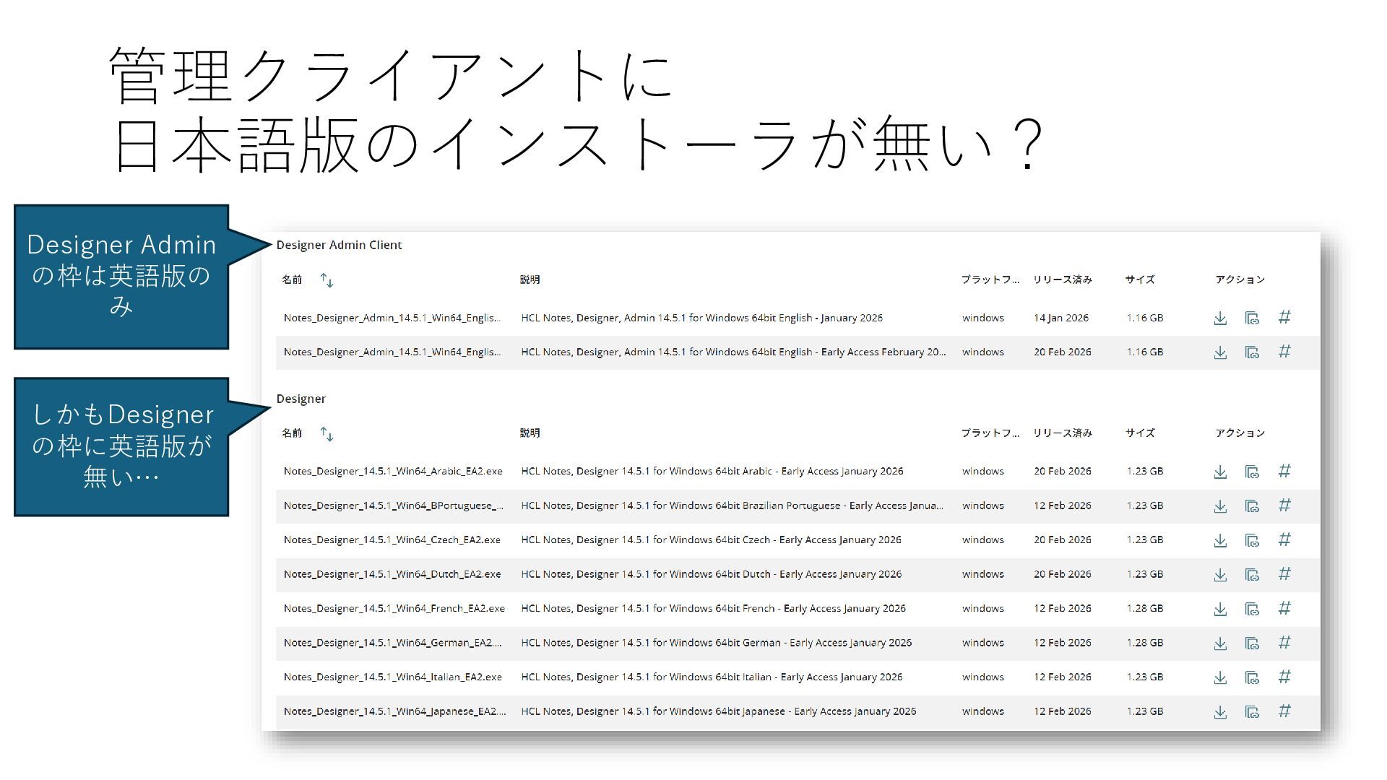Click the Designer Admin Client section heading
Image resolution: width=1387 pixels, height=780 pixels.
(339, 245)
